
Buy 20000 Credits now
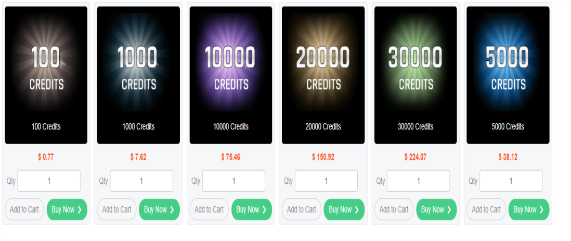[344, 209]
